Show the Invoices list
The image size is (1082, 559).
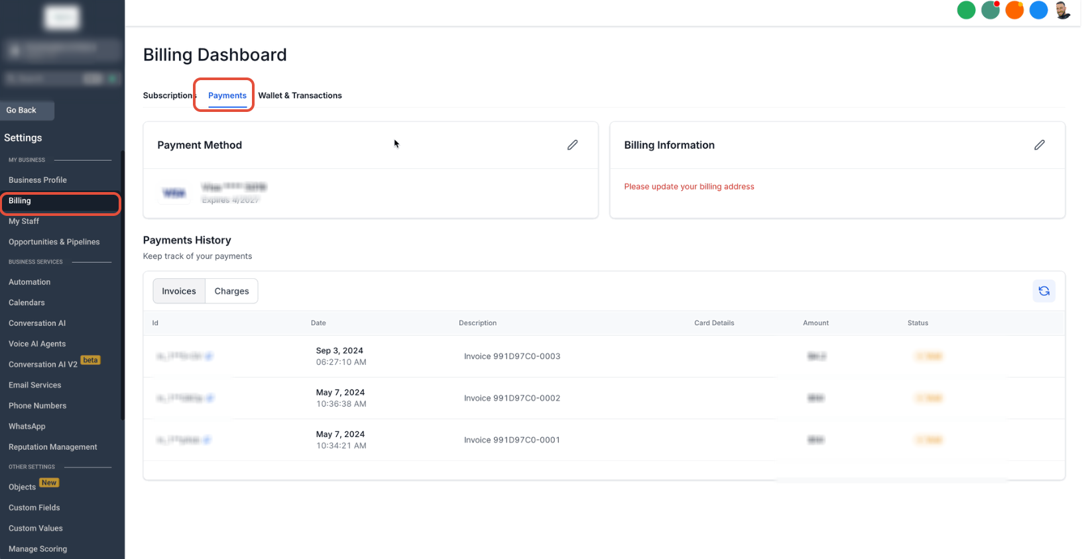coord(179,291)
